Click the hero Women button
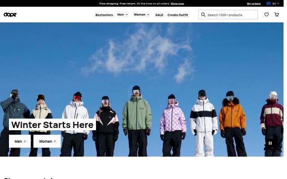This screenshot has width=287, height=179. pyautogui.click(x=47, y=141)
